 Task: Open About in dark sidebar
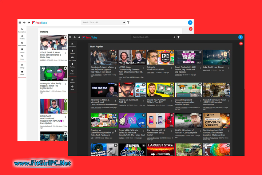coord(72,87)
